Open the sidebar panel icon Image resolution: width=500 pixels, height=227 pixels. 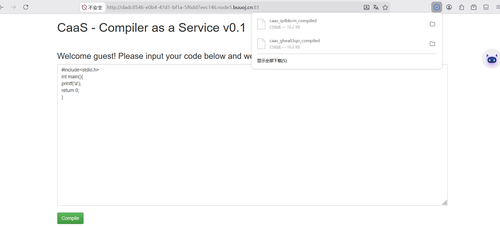[x=486, y=7]
